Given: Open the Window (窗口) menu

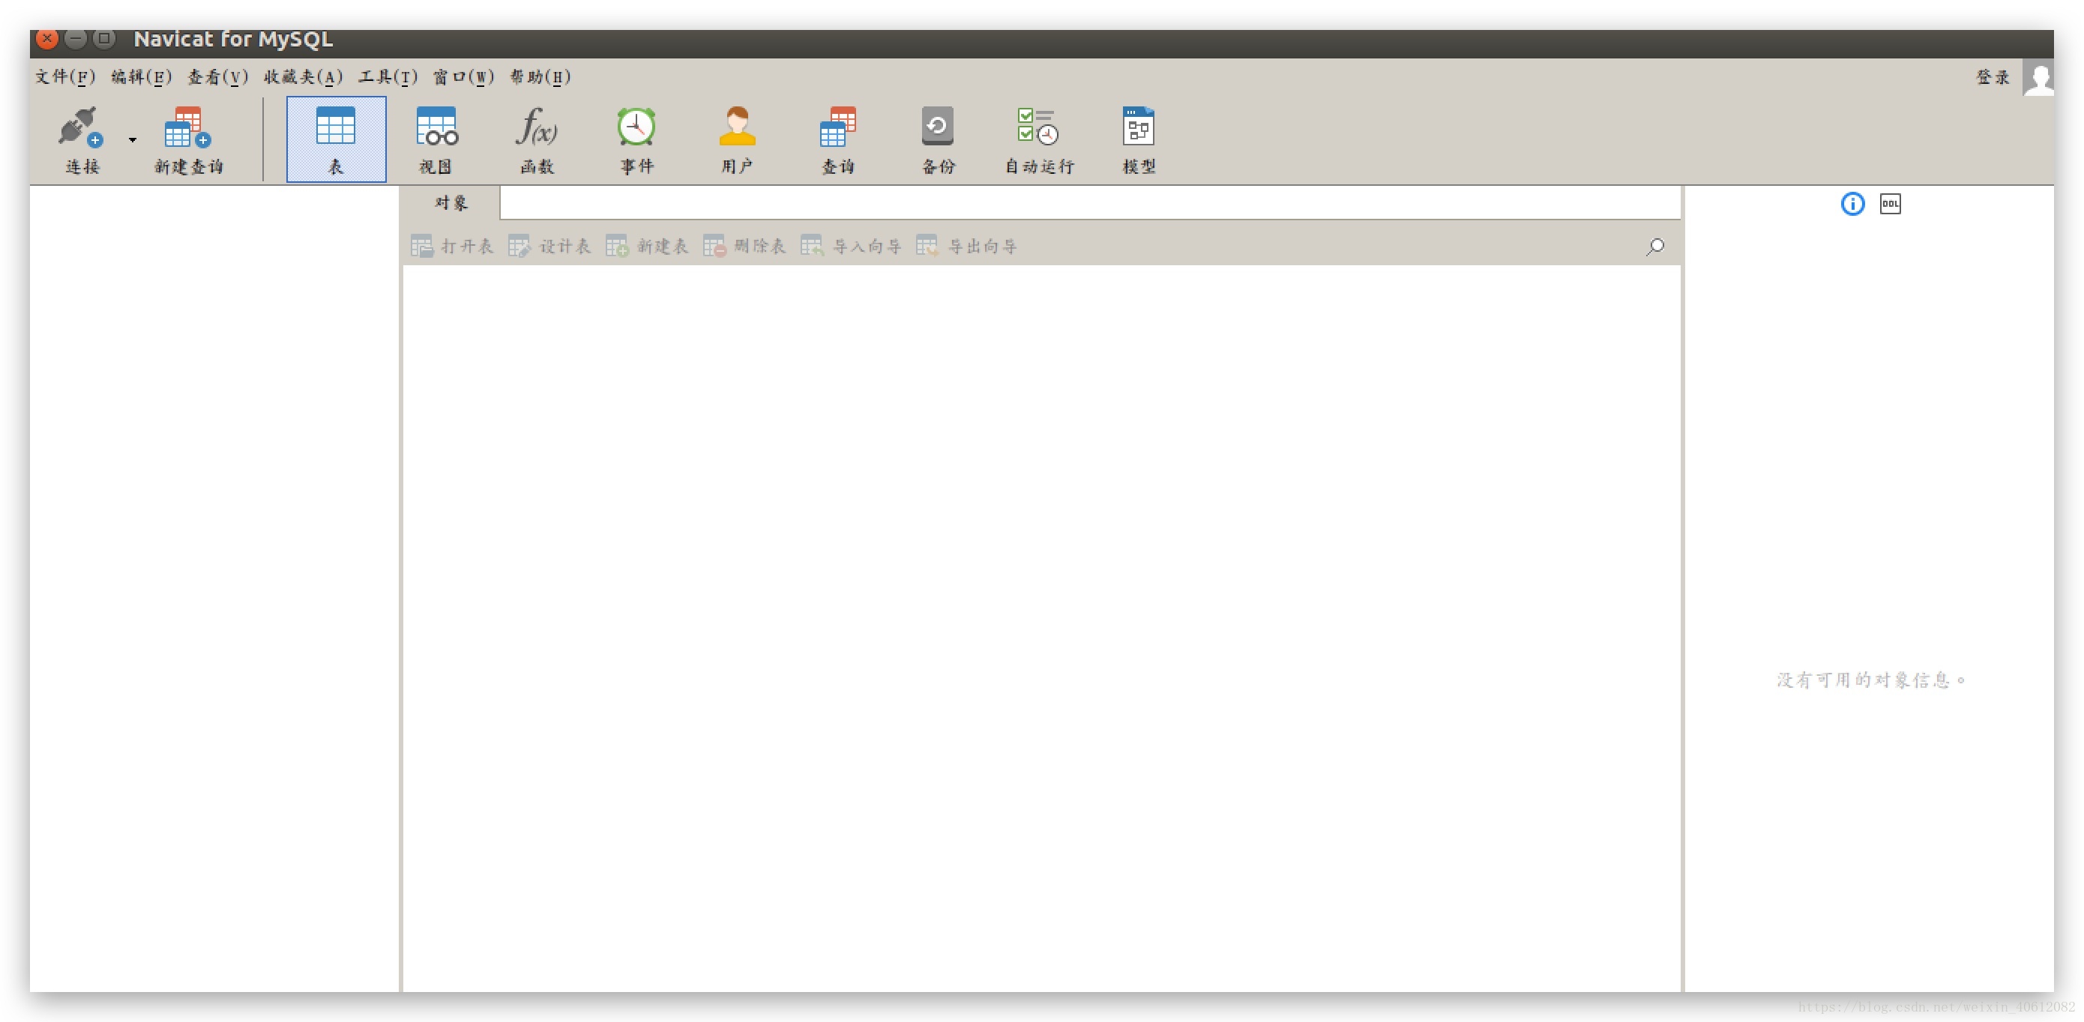Looking at the screenshot, I should pos(463,77).
